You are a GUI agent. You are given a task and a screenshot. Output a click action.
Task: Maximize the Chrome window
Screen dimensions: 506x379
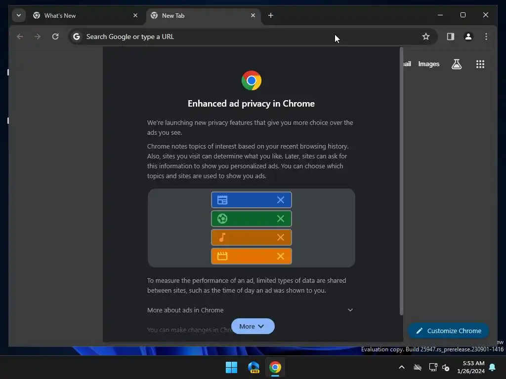(463, 15)
